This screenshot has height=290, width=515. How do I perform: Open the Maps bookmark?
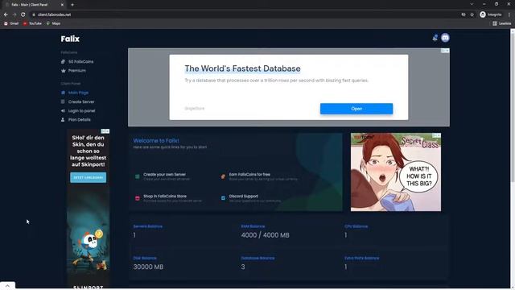53,23
